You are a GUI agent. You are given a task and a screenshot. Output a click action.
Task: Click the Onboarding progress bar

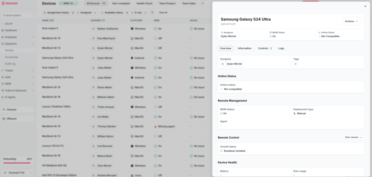[x=17, y=163]
